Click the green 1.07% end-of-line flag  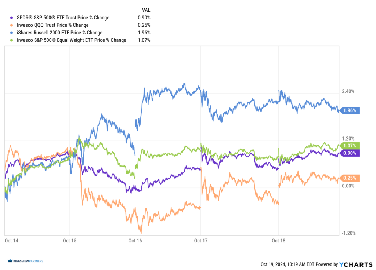click(x=351, y=146)
